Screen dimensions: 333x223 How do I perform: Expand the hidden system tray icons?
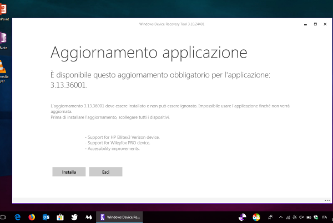click(x=281, y=217)
